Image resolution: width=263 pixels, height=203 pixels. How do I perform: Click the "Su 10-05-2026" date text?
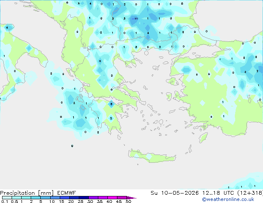[x=175, y=193]
